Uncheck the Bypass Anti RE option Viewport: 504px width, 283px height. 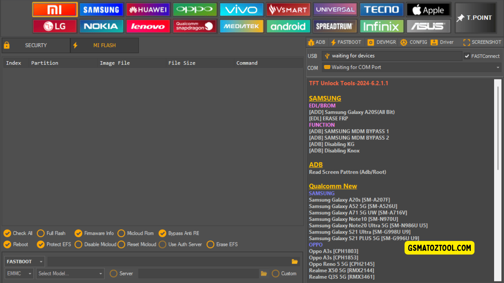pos(162,233)
